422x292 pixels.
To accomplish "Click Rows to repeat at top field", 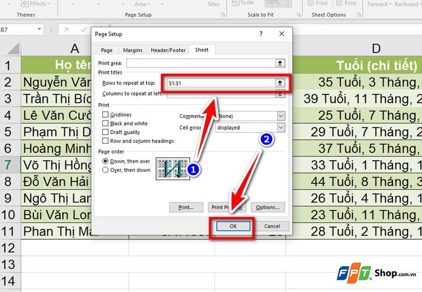I will pyautogui.click(x=220, y=83).
